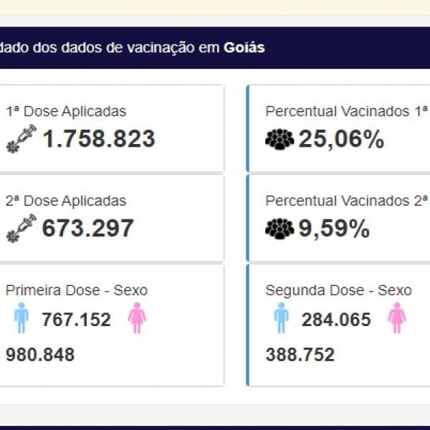This screenshot has width=430, height=430.
Task: Select the 673.297 second dose total
Action: [88, 229]
